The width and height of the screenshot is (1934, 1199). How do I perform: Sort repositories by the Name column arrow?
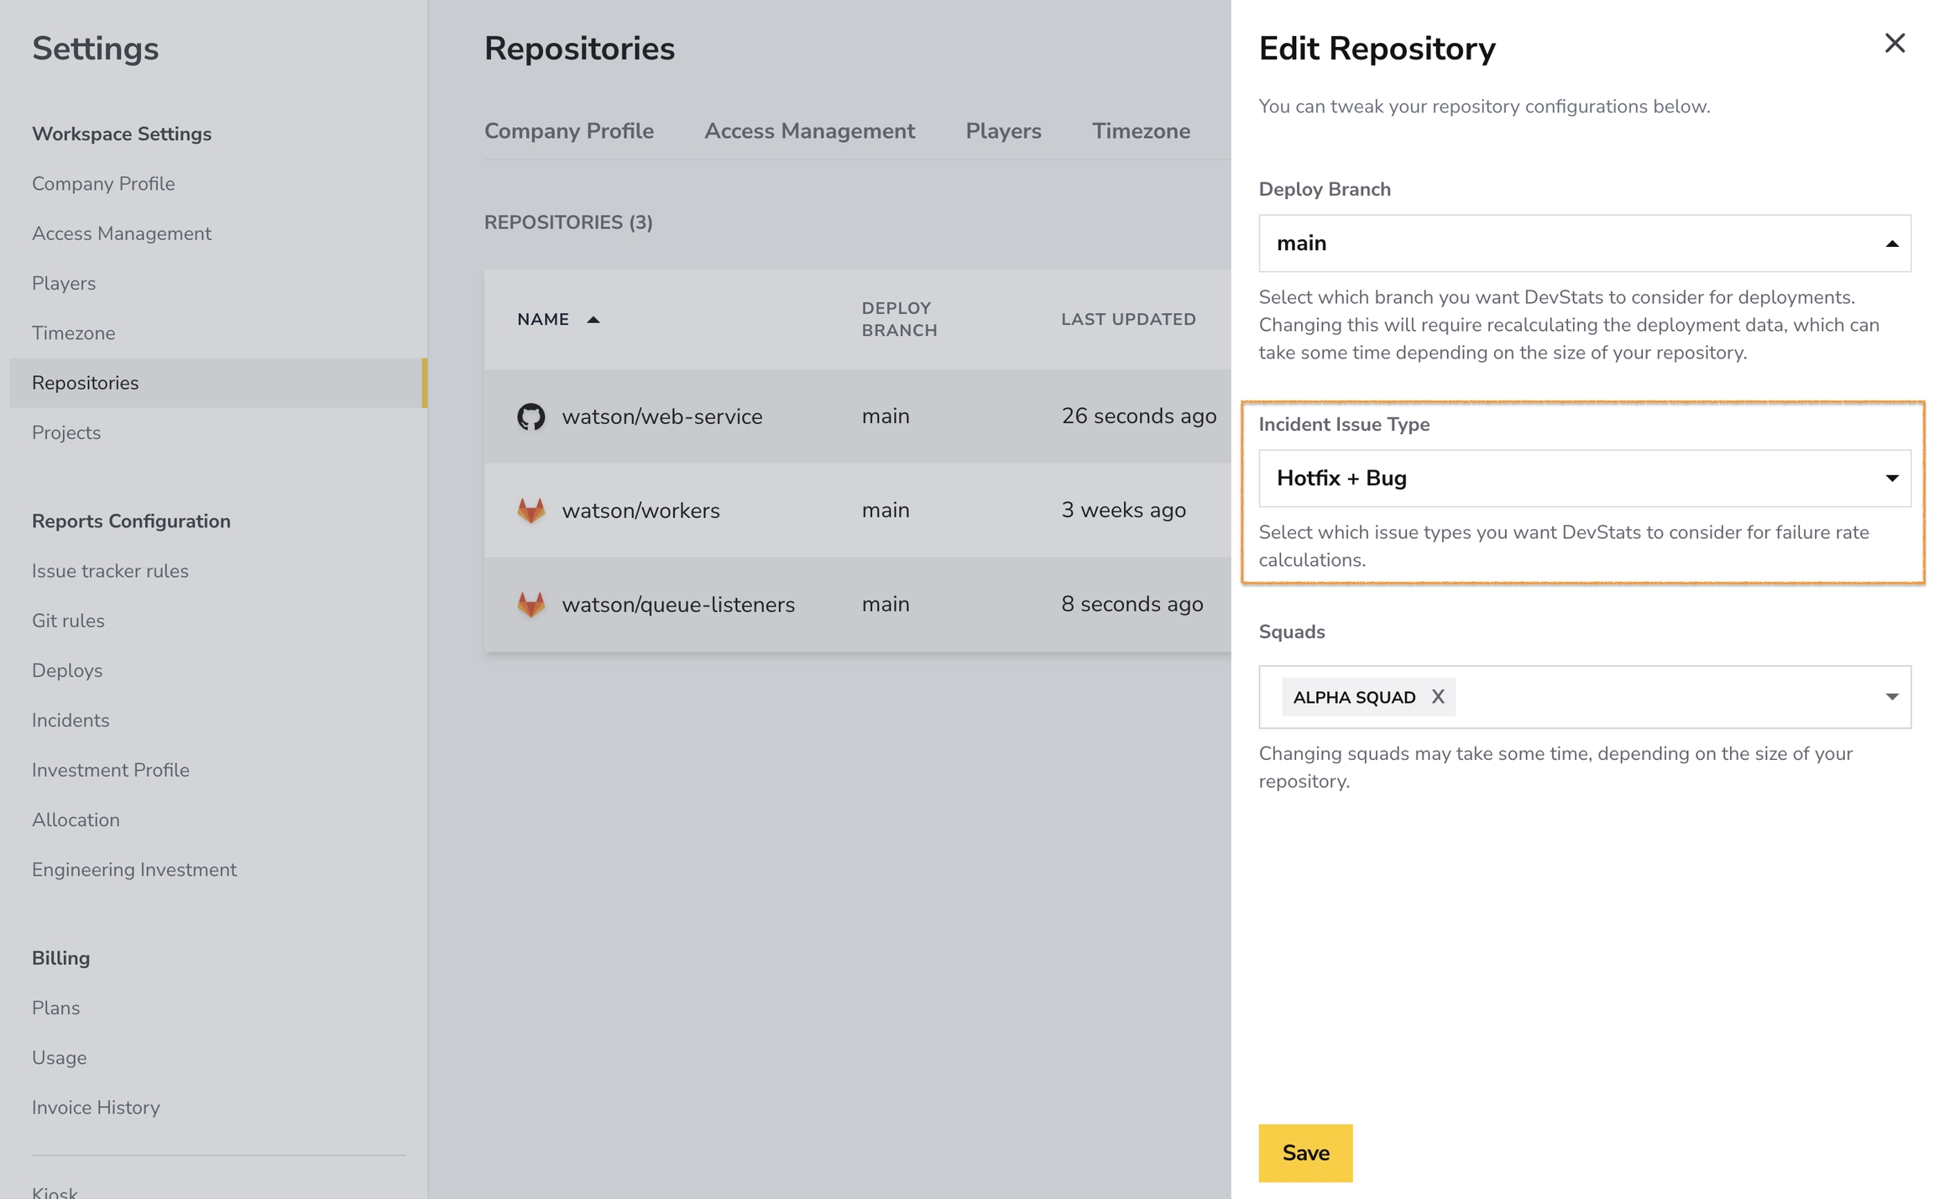pos(593,320)
